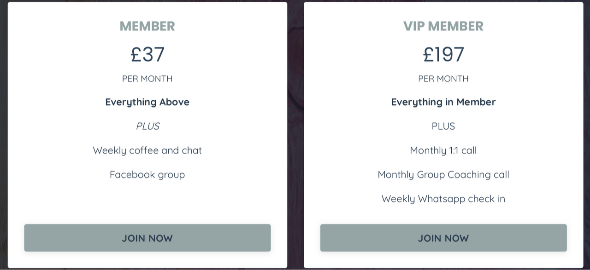The width and height of the screenshot is (590, 270).
Task: Click PLUS in the VIP card
Action: tap(443, 126)
